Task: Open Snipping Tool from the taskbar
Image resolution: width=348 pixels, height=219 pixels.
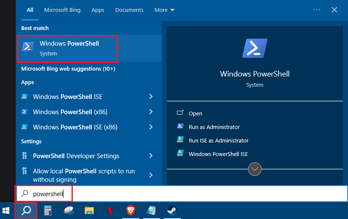Action: (x=69, y=211)
